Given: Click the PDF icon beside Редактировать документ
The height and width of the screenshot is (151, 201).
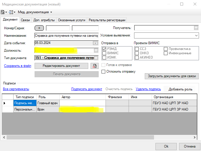Looking at the screenshot, I should 94,66.
